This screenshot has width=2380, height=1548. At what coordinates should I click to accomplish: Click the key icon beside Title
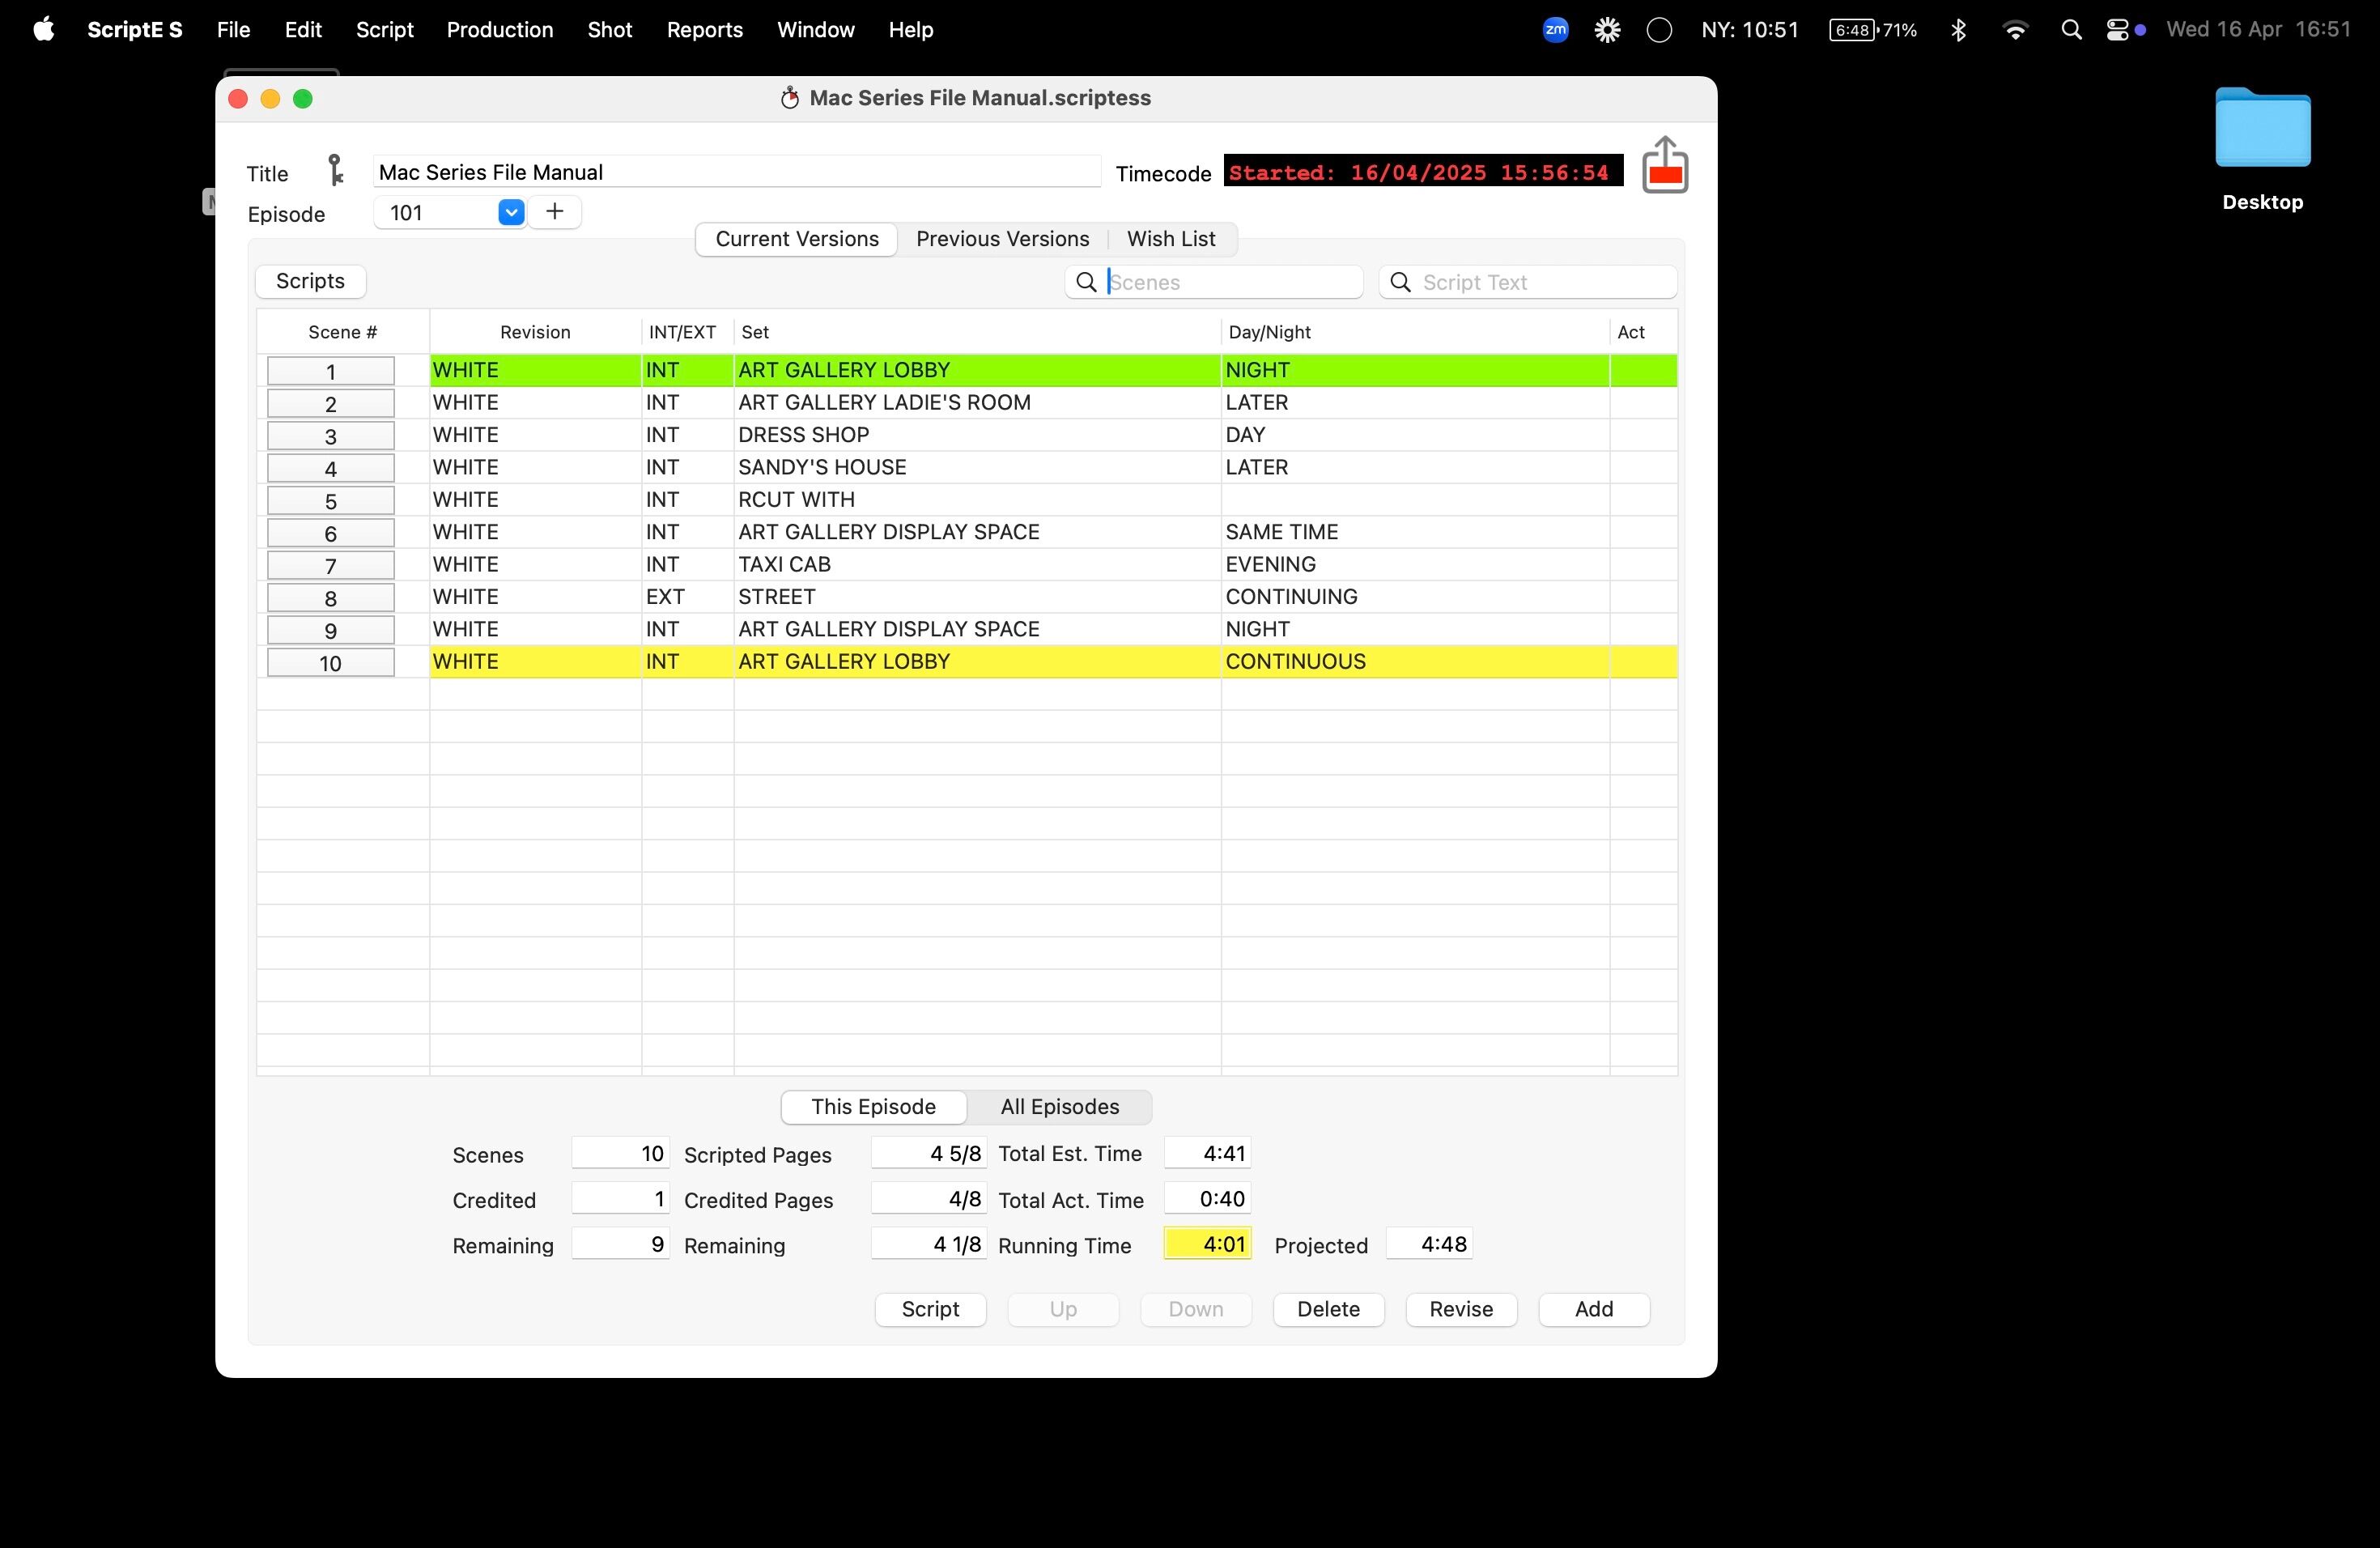336,170
